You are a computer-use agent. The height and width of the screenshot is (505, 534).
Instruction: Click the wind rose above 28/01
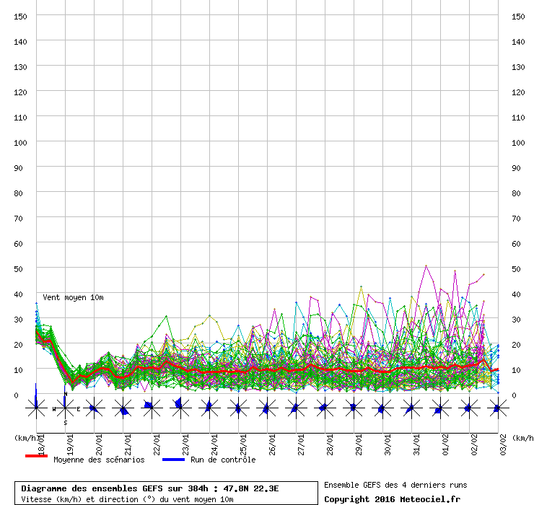(x=324, y=408)
